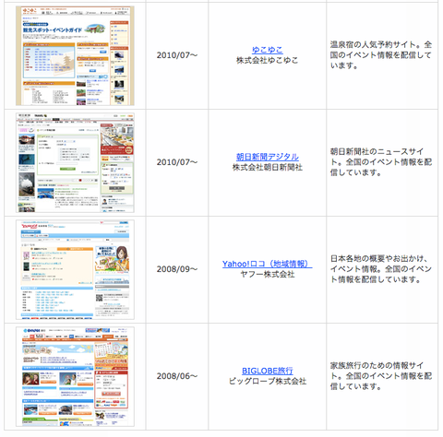This screenshot has width=443, height=437.
Task: Click the Yahoo!ロコ site screenshot thumbnail
Action: 75,269
